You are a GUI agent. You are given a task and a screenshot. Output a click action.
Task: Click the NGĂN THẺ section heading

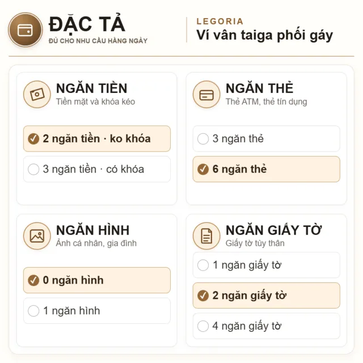[260, 88]
